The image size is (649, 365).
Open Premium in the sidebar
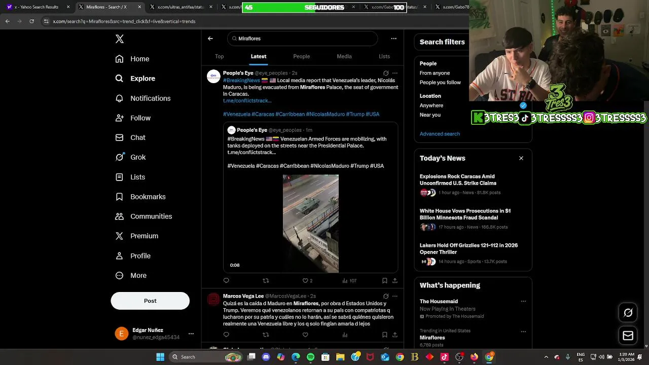tap(136, 236)
